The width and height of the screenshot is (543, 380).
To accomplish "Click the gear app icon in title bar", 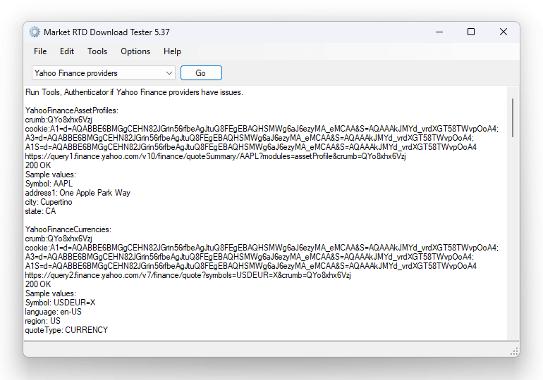I will 35,32.
